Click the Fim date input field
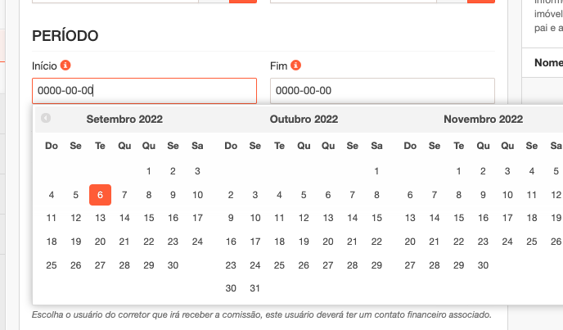This screenshot has width=563, height=330. point(382,91)
